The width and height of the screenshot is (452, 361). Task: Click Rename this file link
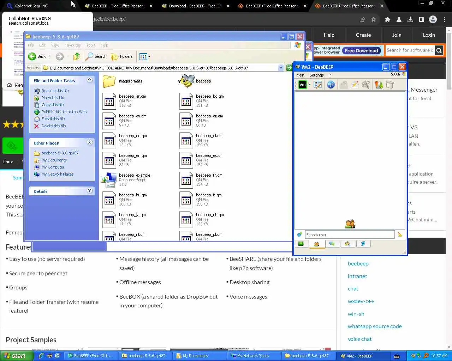pyautogui.click(x=55, y=91)
